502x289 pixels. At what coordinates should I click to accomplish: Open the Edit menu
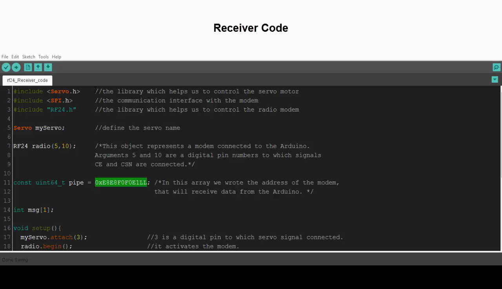pos(15,57)
